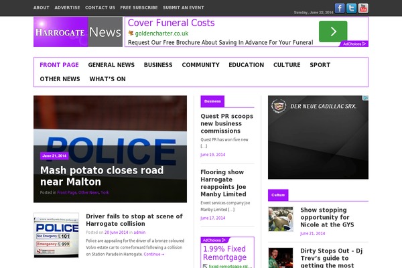402x268 pixels.
Task: Click AdChoices icon on Cadillac ad
Action: click(x=366, y=98)
